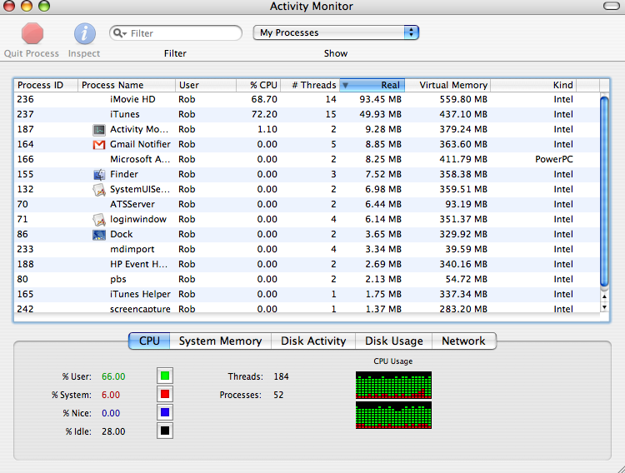Image resolution: width=625 pixels, height=473 pixels.
Task: Sort by the User column header
Action: pyautogui.click(x=206, y=85)
